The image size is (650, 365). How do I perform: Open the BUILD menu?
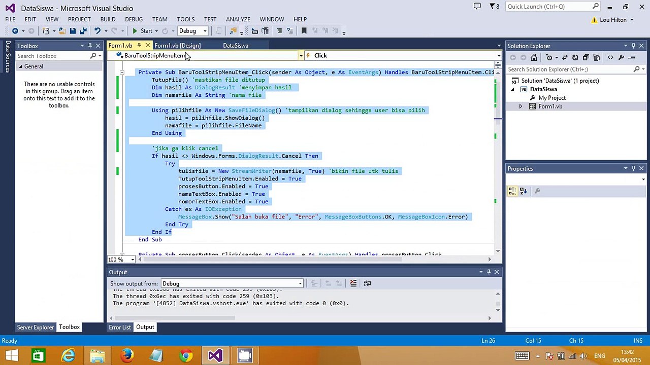108,19
